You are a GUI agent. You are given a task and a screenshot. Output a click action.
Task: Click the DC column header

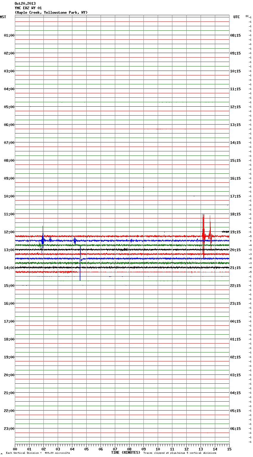click(x=247, y=16)
